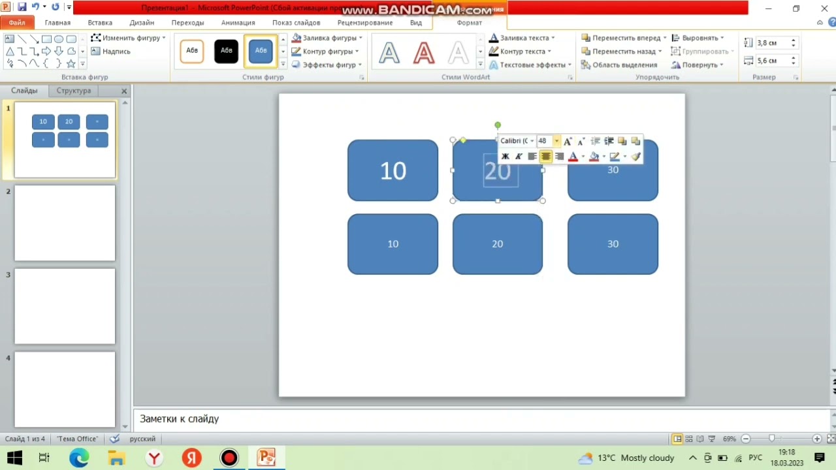Image resolution: width=836 pixels, height=470 pixels.
Task: Click Italic (К) in mini toolbar
Action: pyautogui.click(x=519, y=157)
